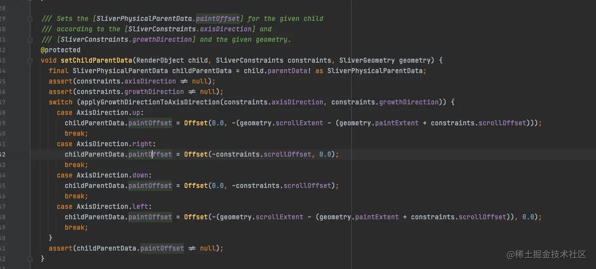Viewport: 596px width, 269px height.
Task: Click break statement under the AxisDirection.left case
Action: pos(77,227)
